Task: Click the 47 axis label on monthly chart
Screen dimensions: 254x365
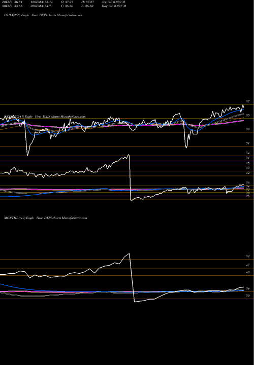Action: (x=248, y=265)
